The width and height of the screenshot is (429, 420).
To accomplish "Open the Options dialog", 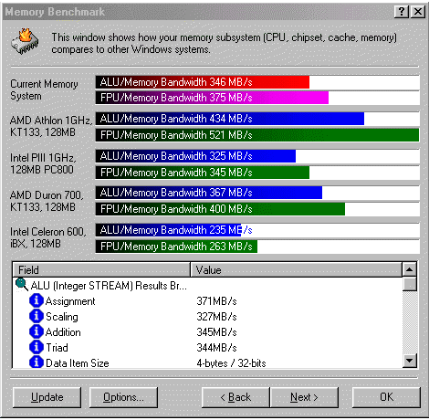I will click(123, 397).
